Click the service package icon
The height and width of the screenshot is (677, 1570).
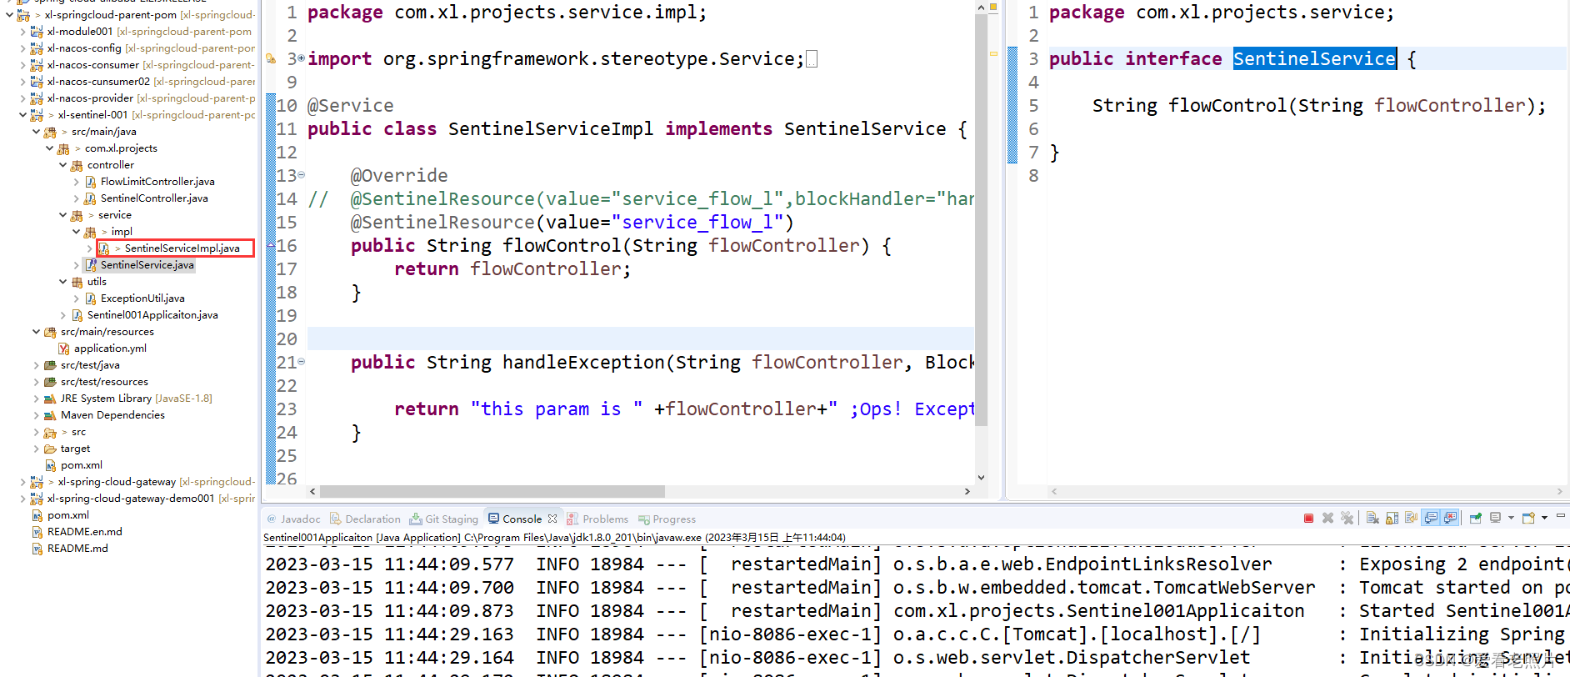click(77, 215)
